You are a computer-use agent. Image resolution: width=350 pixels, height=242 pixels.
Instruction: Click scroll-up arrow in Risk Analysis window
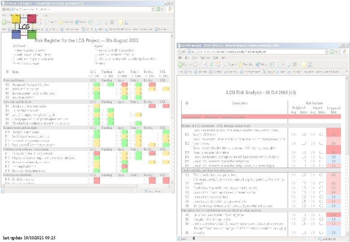pyautogui.click(x=346, y=78)
